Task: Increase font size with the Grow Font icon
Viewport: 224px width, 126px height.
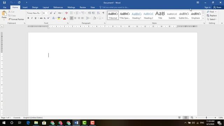Action: click(51, 13)
